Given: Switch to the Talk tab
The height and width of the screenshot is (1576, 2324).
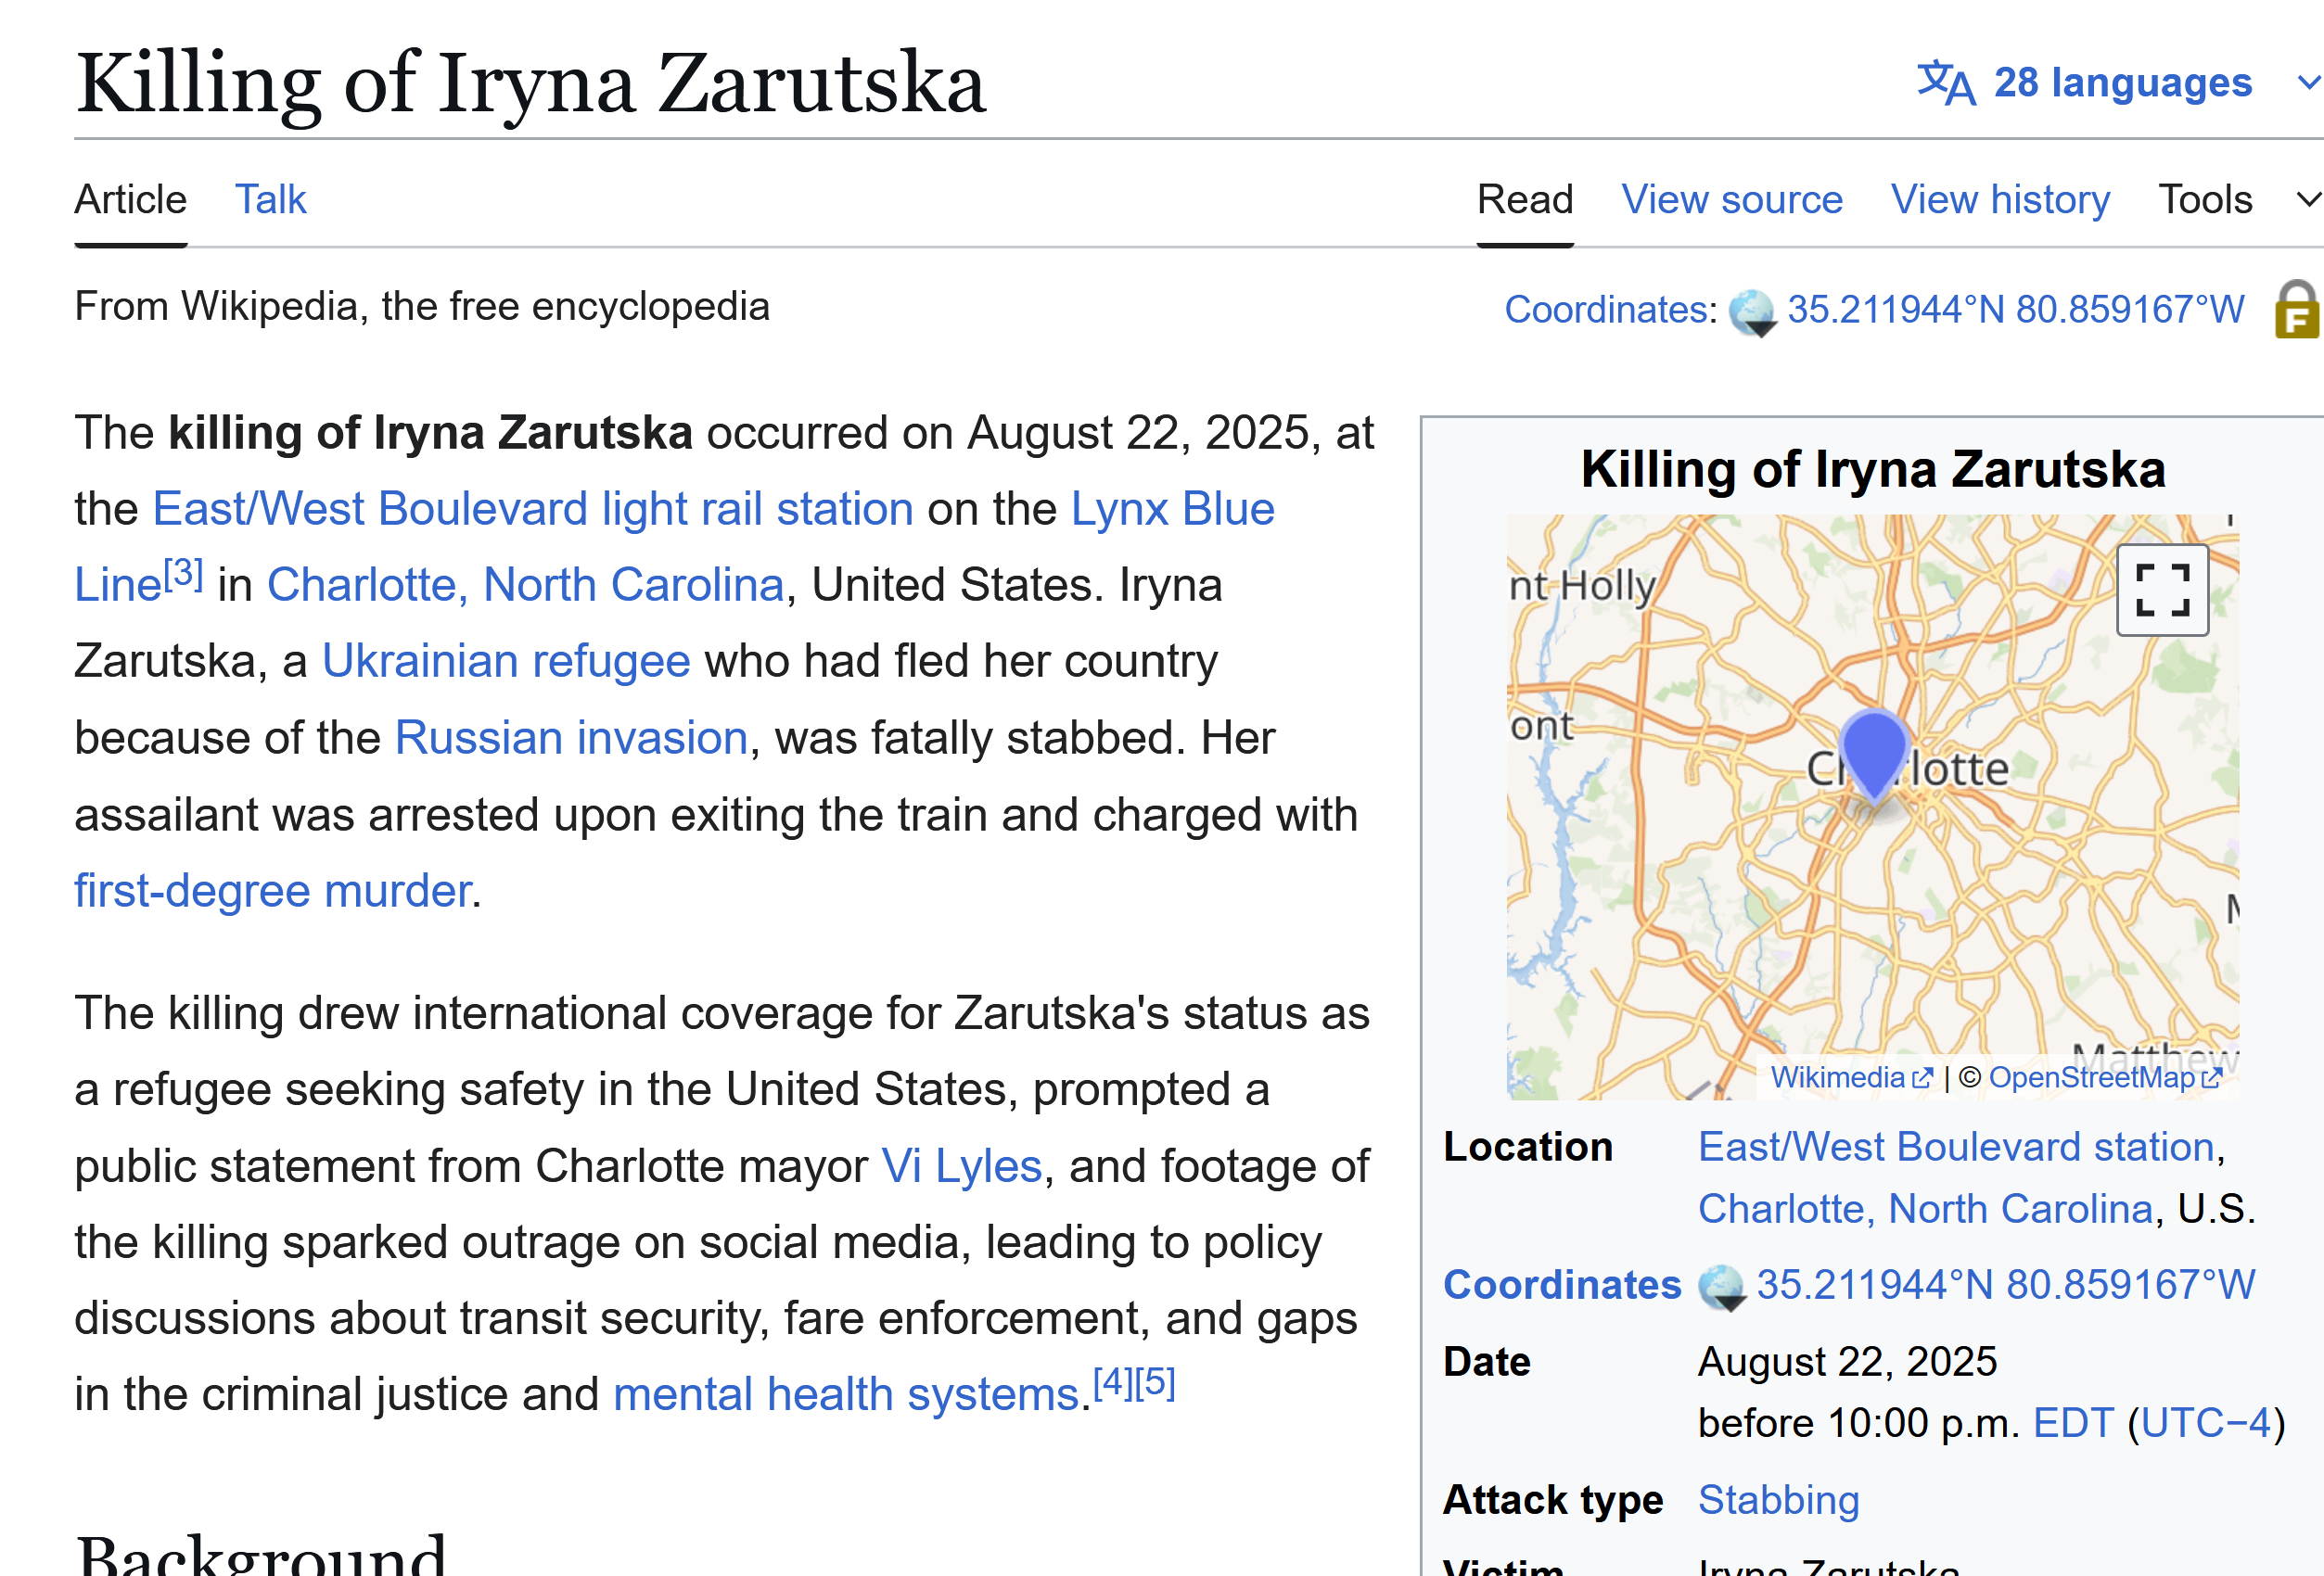Looking at the screenshot, I should click(270, 200).
